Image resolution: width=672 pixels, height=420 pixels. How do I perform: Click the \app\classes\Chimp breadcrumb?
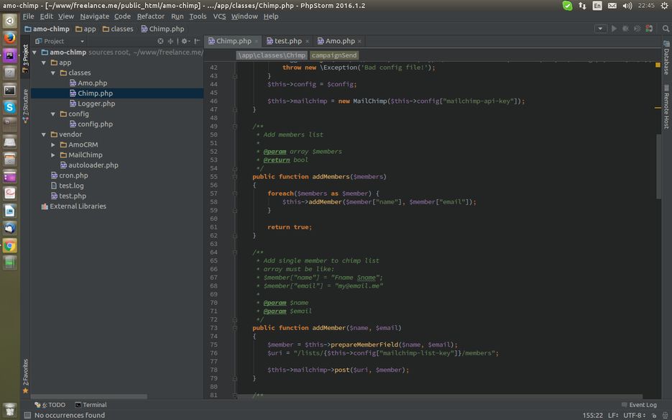point(272,55)
